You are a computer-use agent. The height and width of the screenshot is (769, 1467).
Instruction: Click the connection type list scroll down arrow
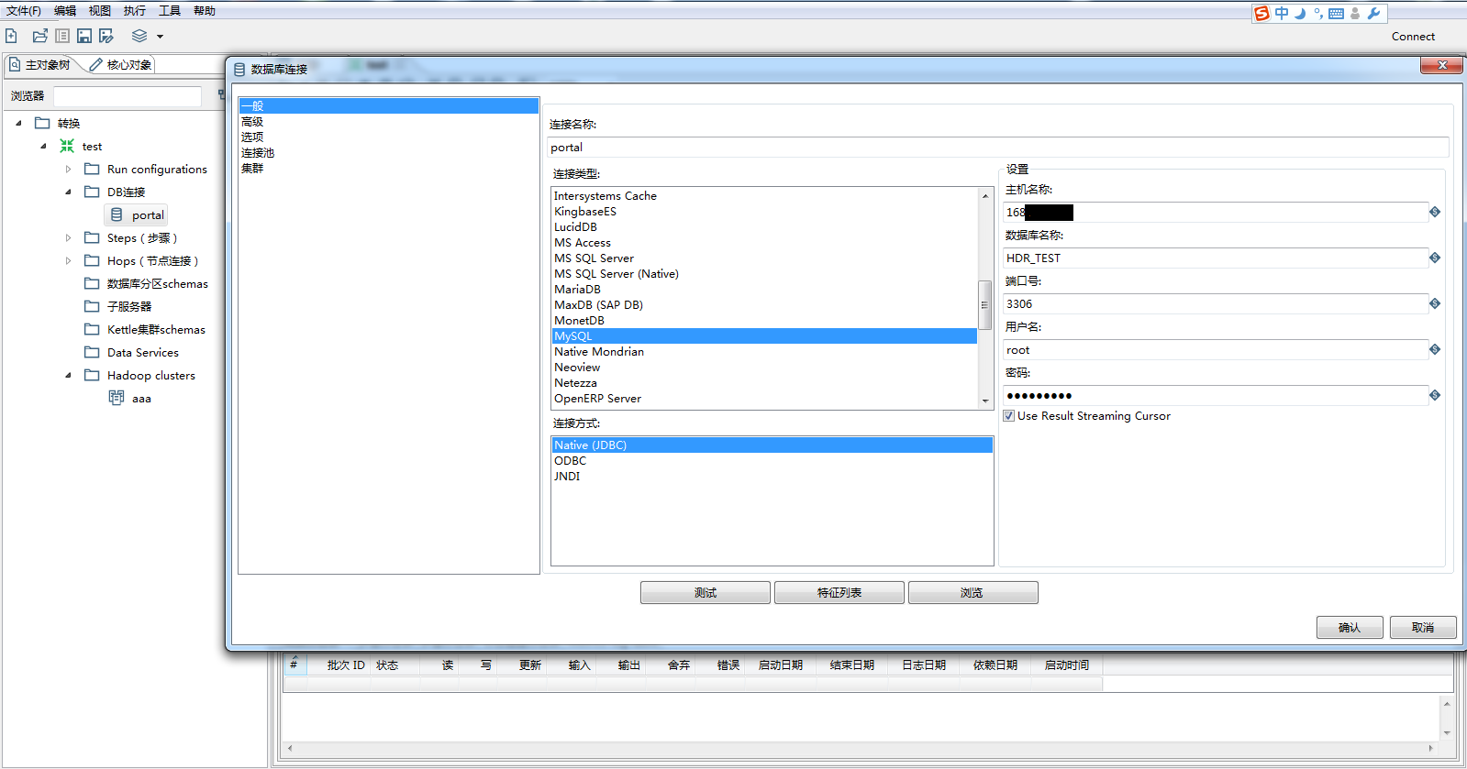tap(985, 401)
